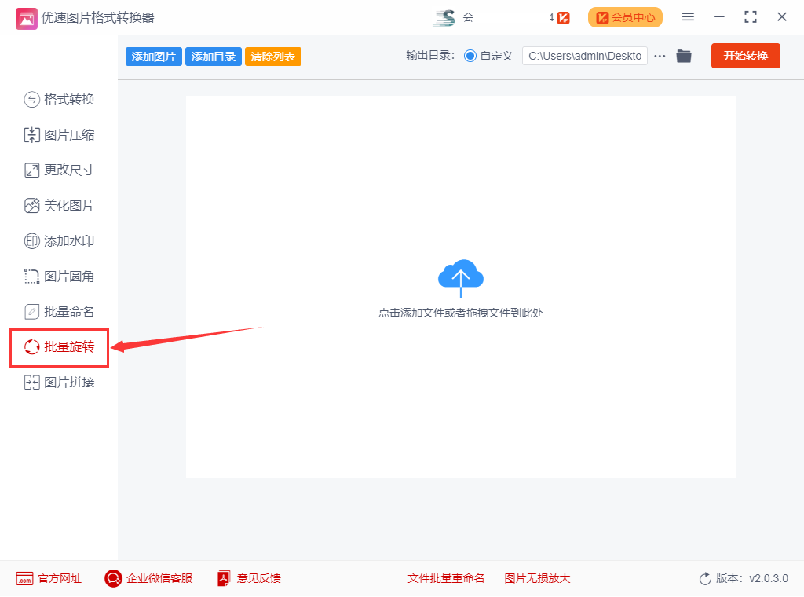Click the 清除列表 button

click(273, 57)
